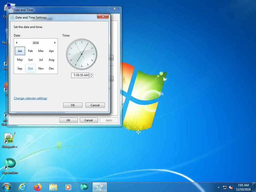Go to the next year in calendar

55,43
